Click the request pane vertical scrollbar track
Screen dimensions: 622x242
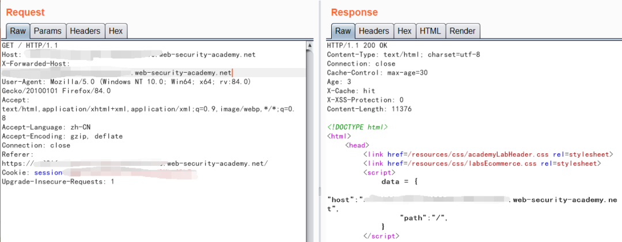(309, 146)
